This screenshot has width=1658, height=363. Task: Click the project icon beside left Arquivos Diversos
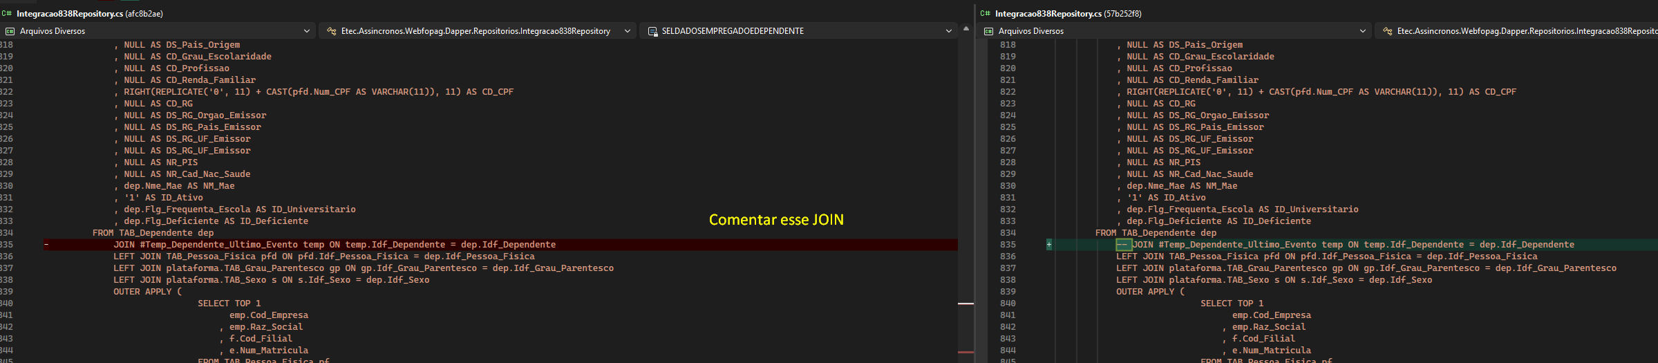[x=10, y=31]
